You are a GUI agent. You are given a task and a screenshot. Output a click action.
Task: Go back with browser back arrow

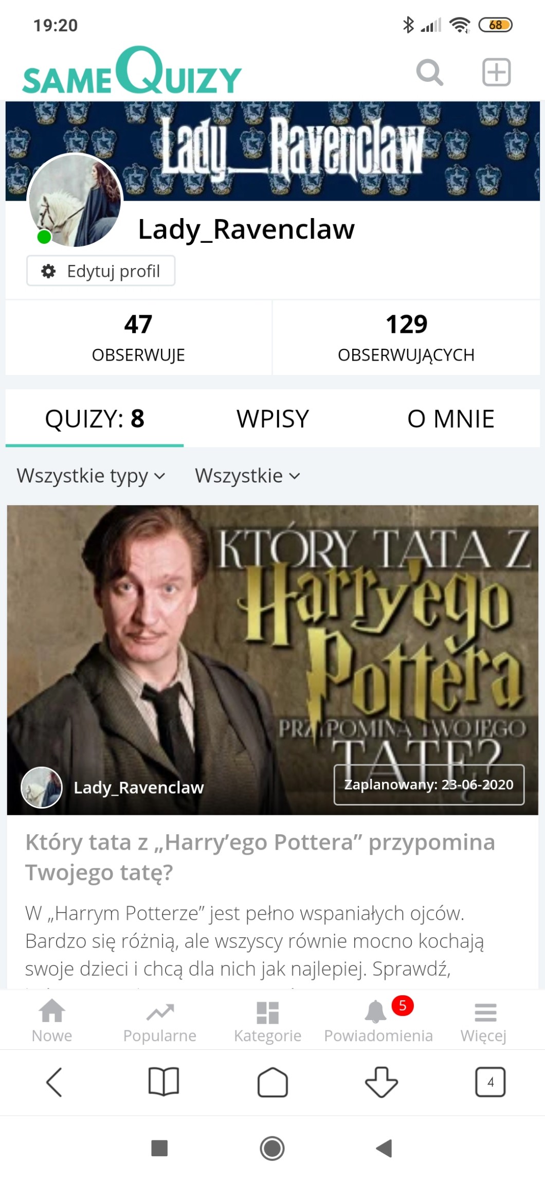pyautogui.click(x=55, y=1082)
